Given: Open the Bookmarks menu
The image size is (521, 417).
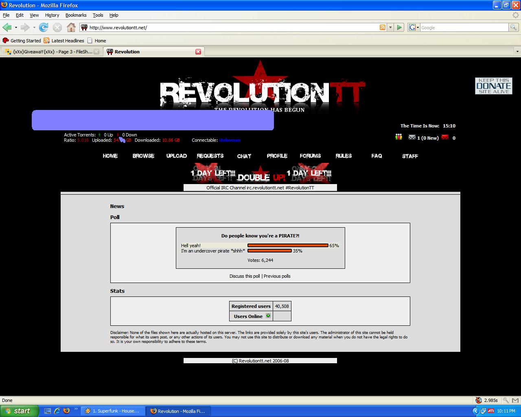Looking at the screenshot, I should pos(76,15).
